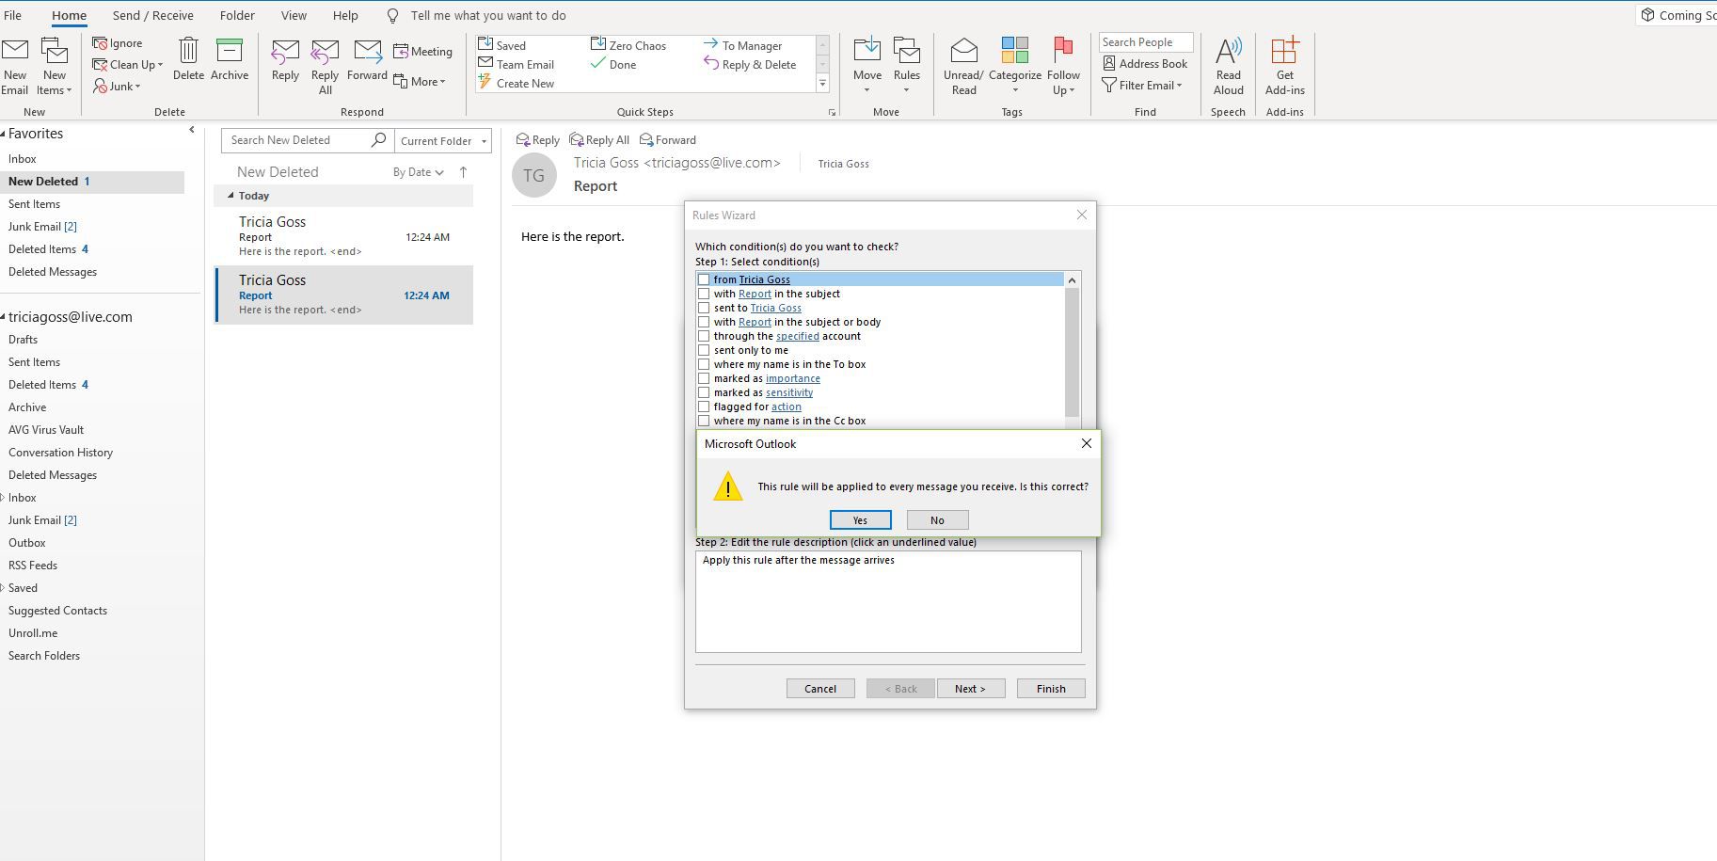Switch to the View tab
This screenshot has height=861, width=1717.
[x=294, y=15]
